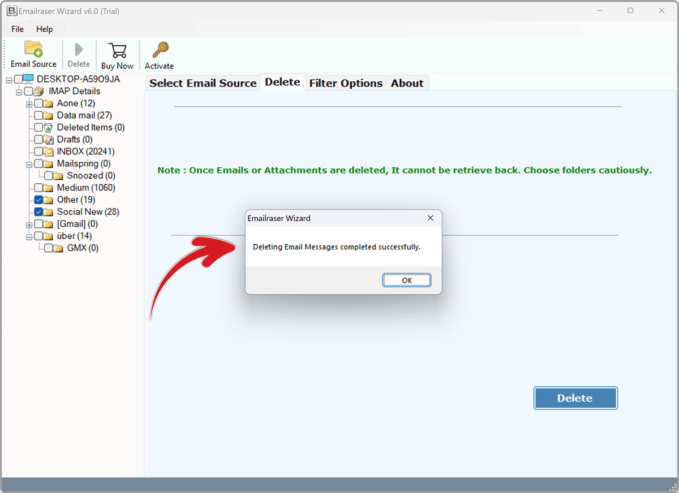
Task: Check the Snoozed (0) checkbox
Action: [48, 176]
